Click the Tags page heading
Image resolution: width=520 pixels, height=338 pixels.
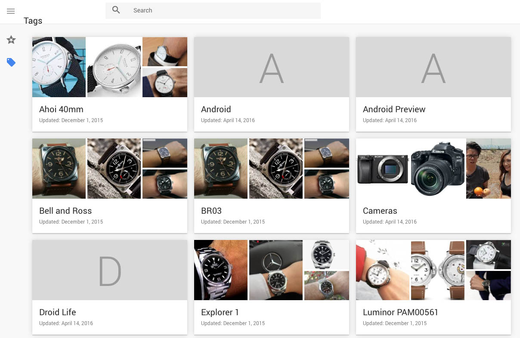tap(33, 21)
